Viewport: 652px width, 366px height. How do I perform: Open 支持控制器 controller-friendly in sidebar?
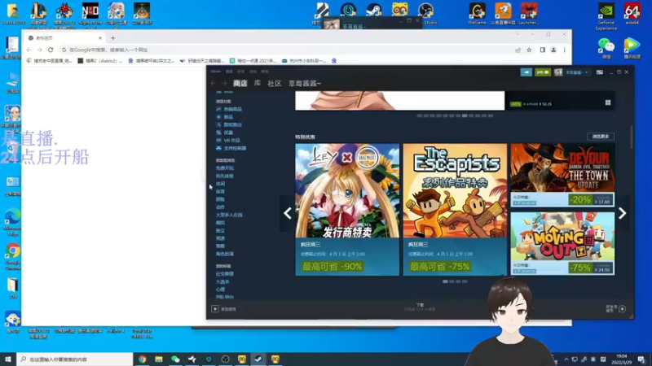pyautogui.click(x=235, y=148)
